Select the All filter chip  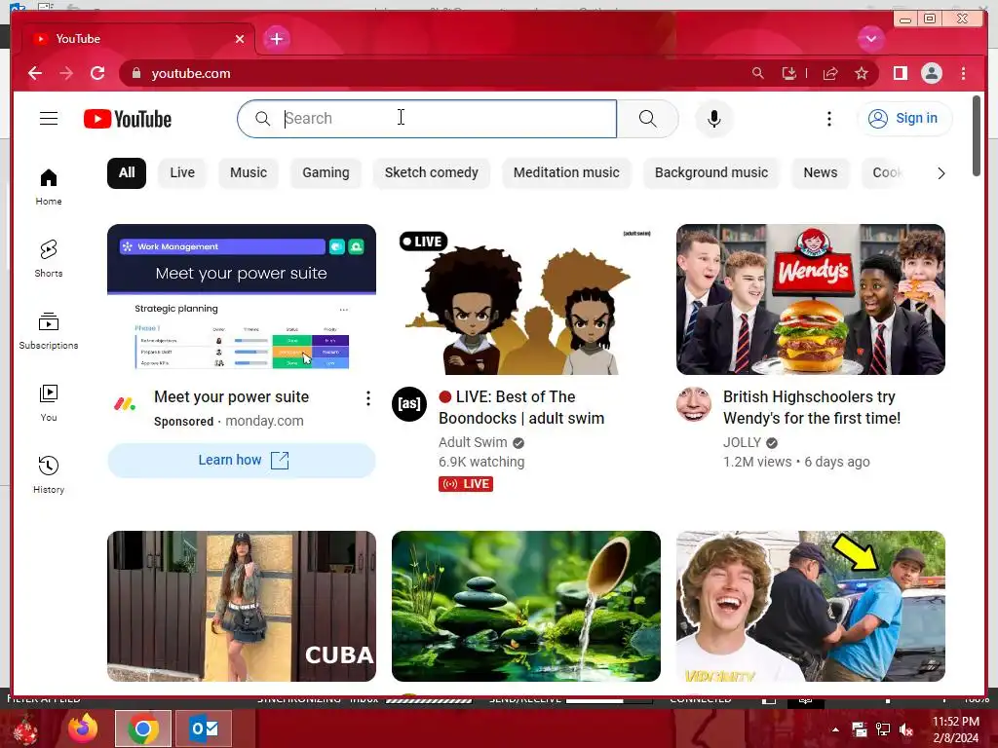[127, 173]
